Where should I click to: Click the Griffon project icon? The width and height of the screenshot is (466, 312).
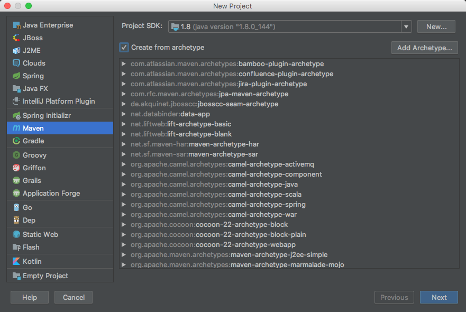(16, 168)
